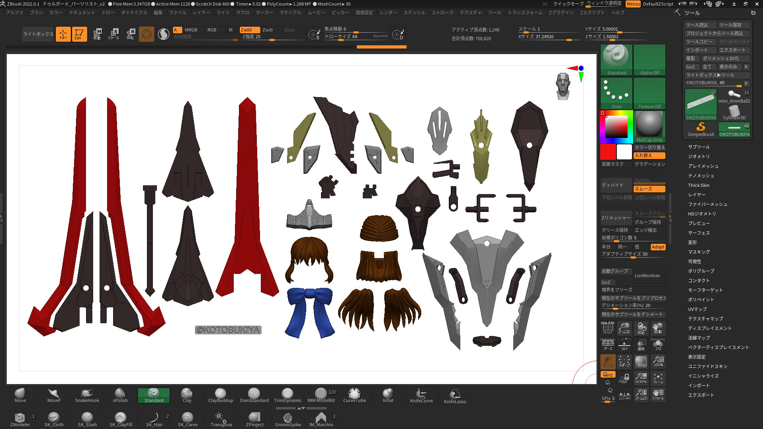The image size is (763, 429).
Task: Select the Move brush
Action: (x=20, y=396)
